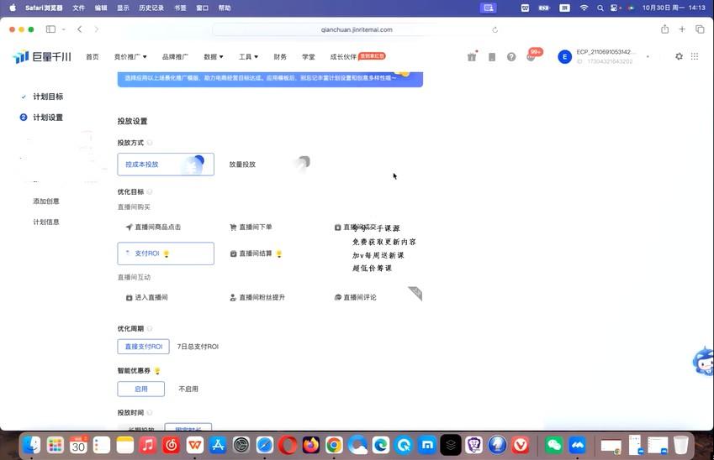Expand the 数据 dropdown in navigation
Image resolution: width=714 pixels, height=460 pixels.
[214, 57]
